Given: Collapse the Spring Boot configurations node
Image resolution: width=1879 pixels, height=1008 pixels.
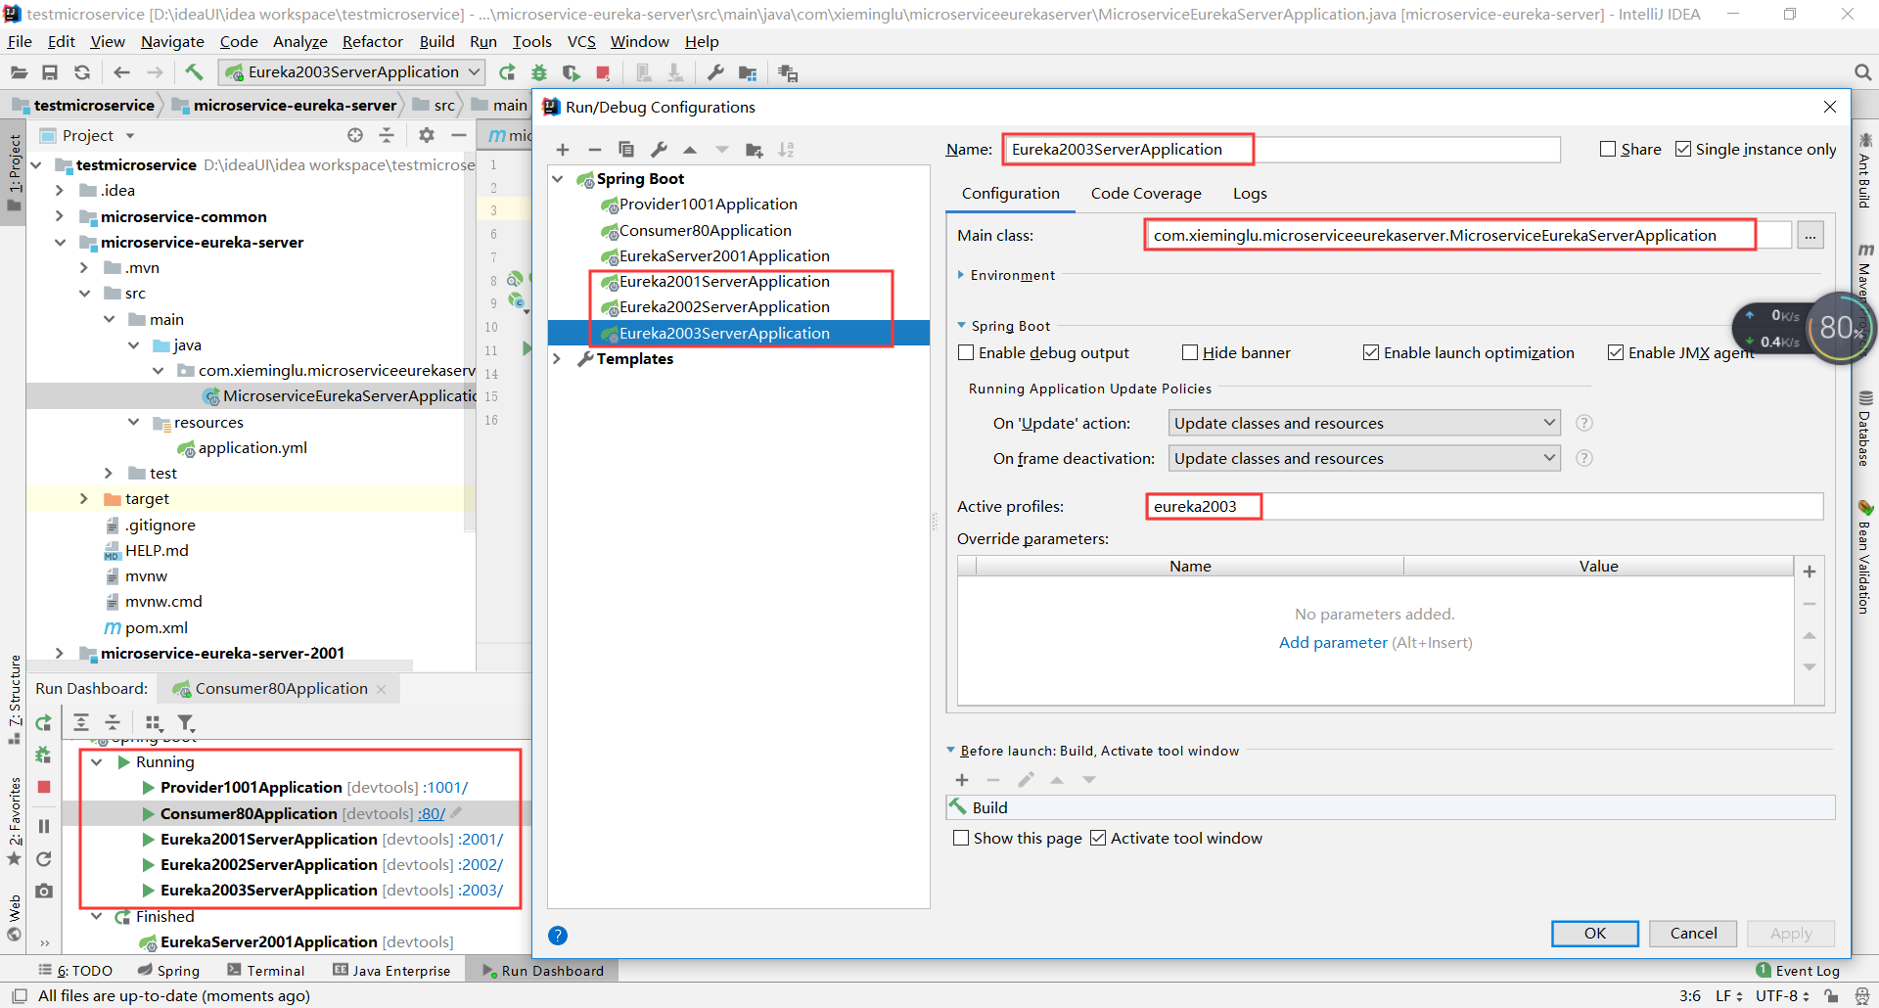Looking at the screenshot, I should (557, 179).
